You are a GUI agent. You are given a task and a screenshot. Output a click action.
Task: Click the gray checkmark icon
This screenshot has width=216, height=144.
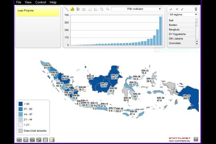click(182, 9)
